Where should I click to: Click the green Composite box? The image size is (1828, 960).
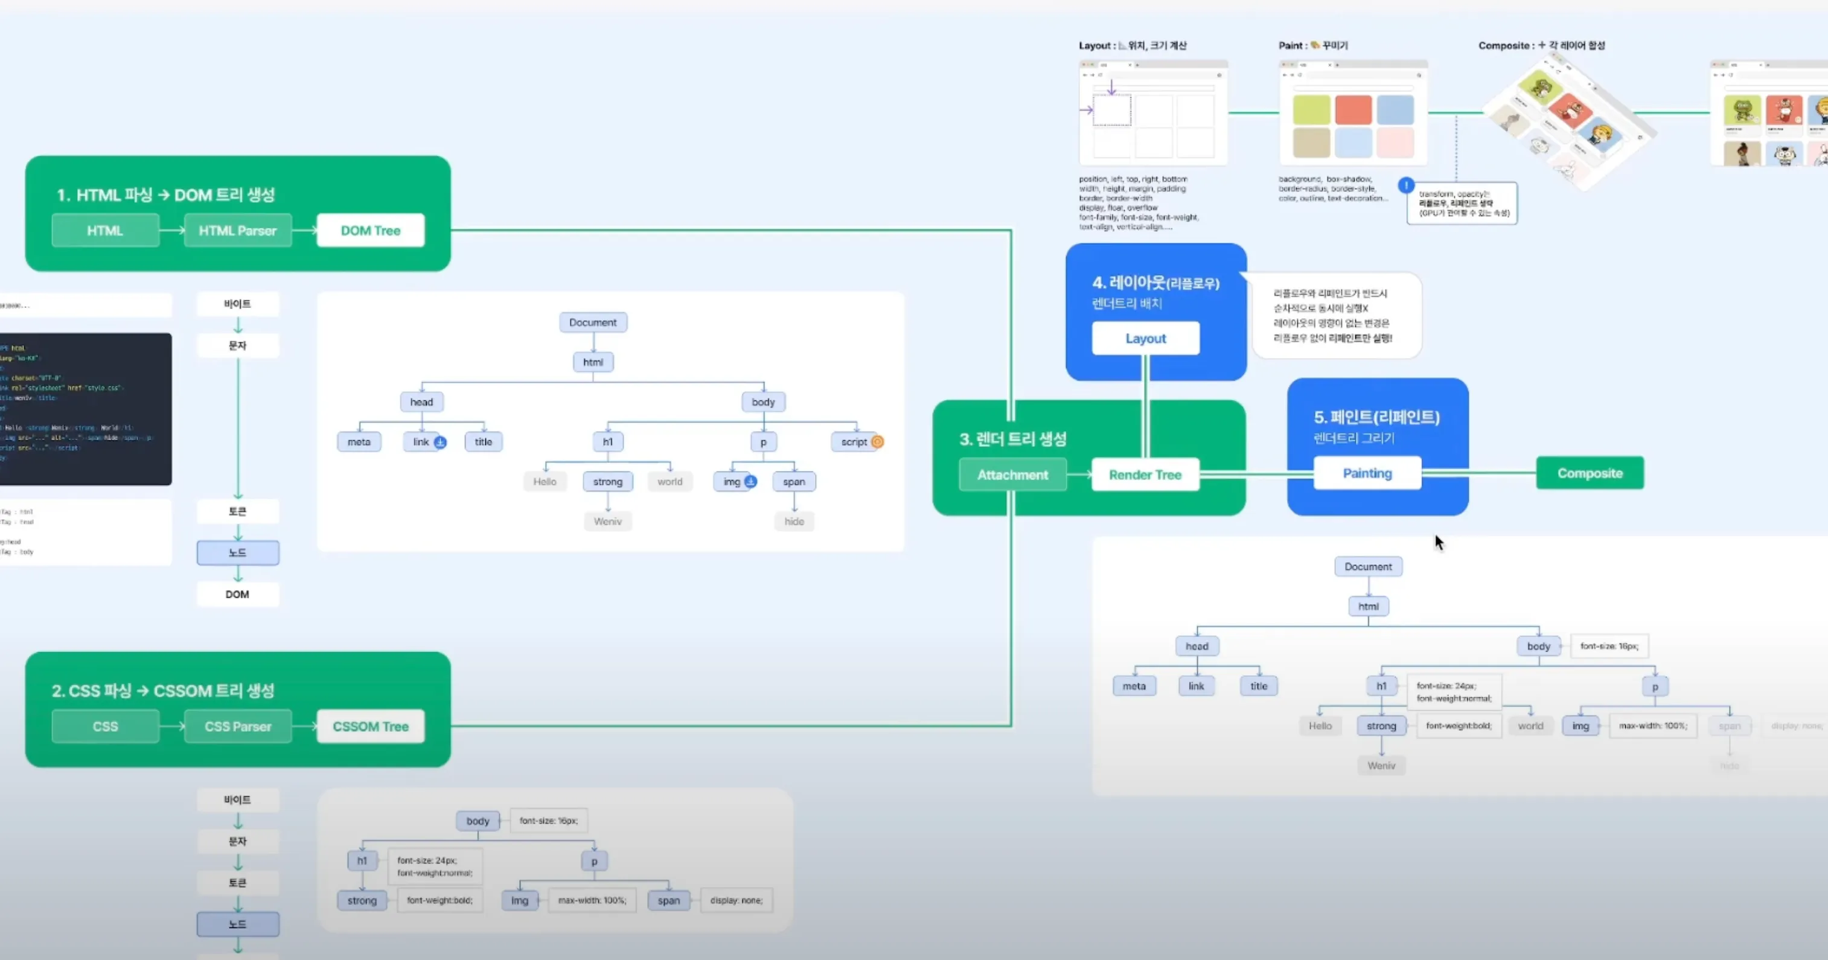1590,473
